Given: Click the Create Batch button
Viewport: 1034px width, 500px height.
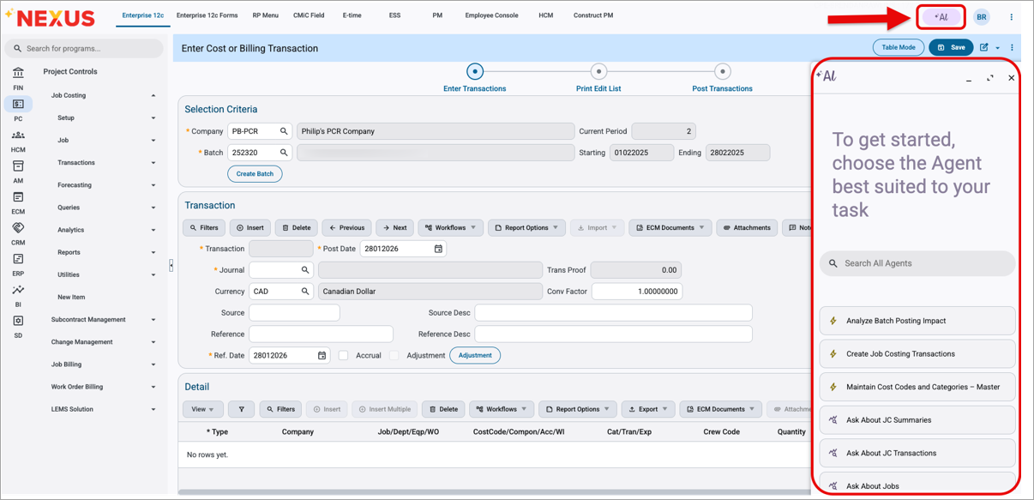Looking at the screenshot, I should [x=255, y=174].
